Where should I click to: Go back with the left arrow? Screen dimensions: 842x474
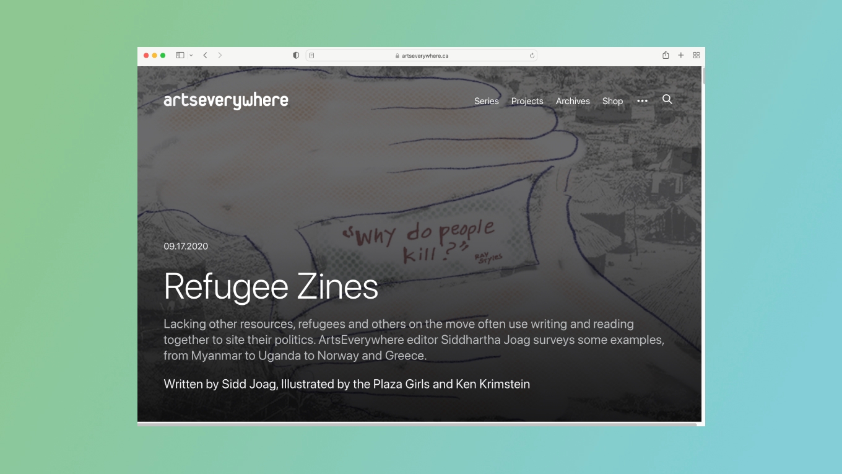point(205,55)
